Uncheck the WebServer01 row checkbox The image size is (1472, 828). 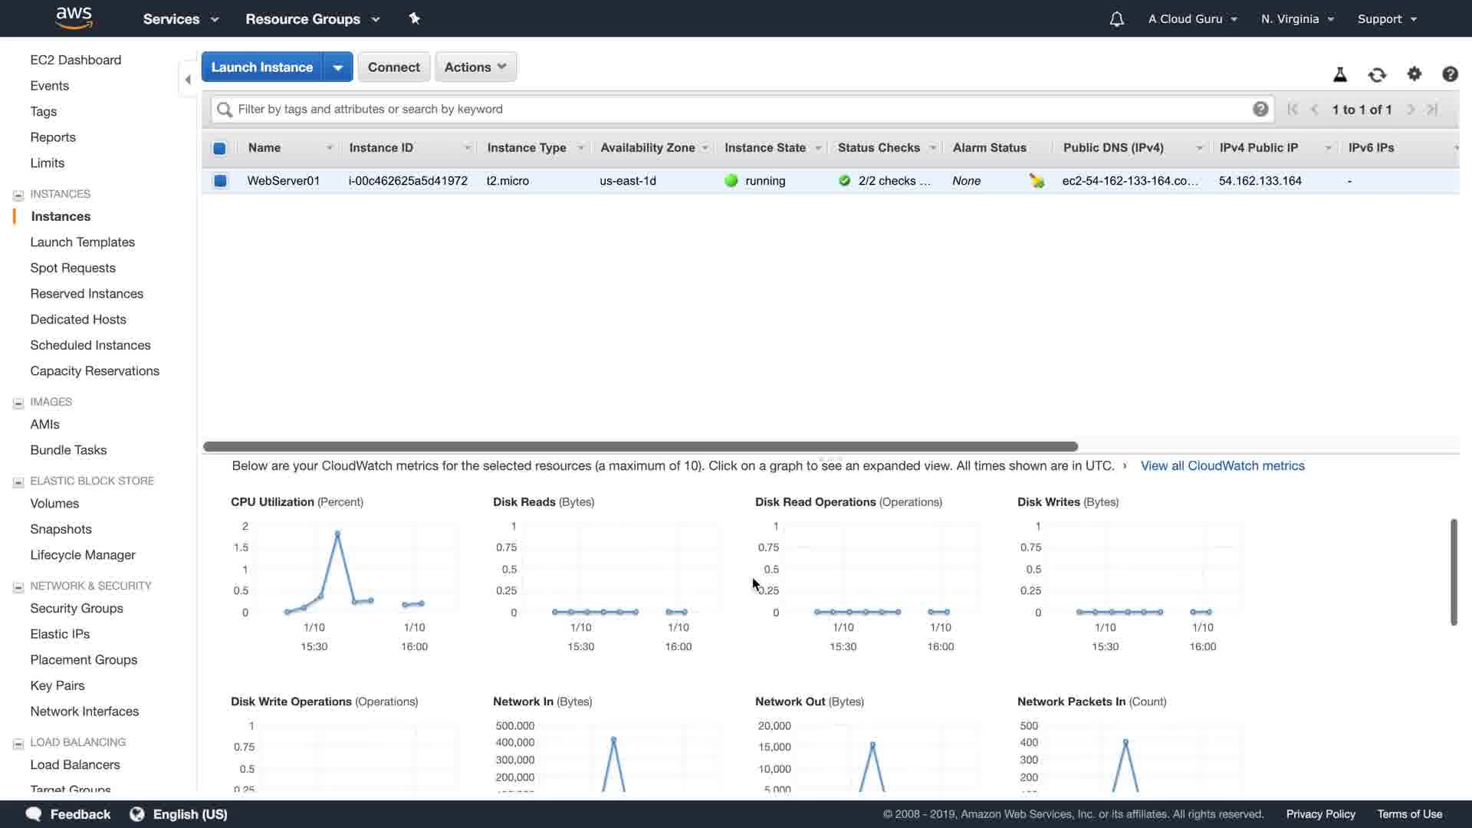220,181
